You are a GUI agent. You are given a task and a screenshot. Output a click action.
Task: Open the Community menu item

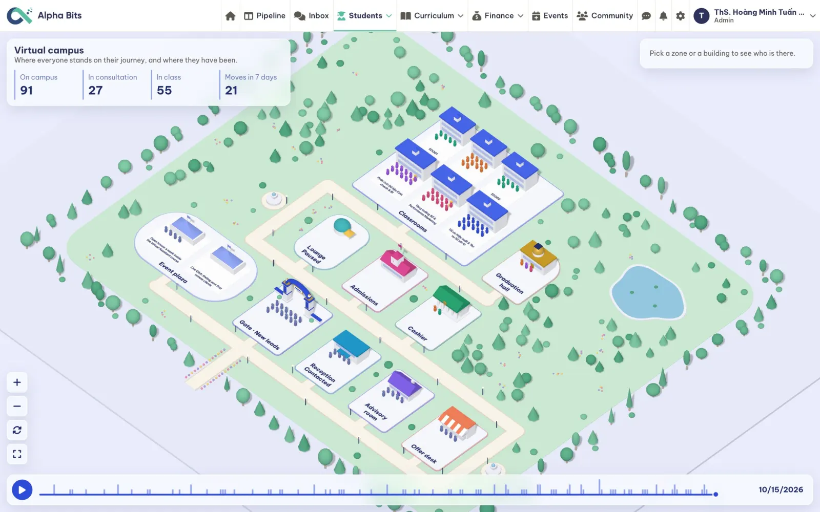(605, 16)
